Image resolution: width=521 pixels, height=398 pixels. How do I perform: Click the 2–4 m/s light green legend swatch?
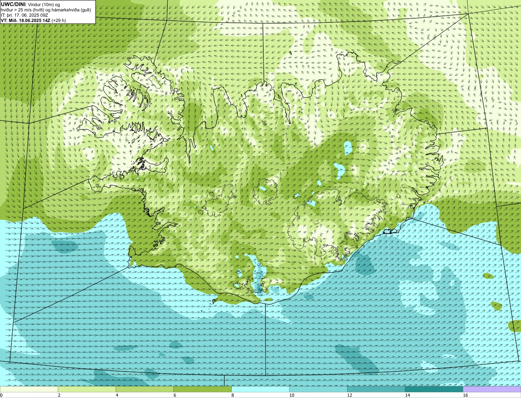coord(87,389)
